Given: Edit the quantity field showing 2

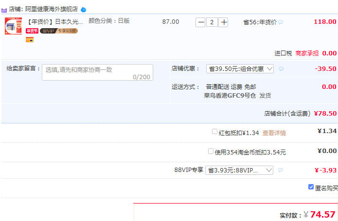Looking at the screenshot, I should coord(212,22).
